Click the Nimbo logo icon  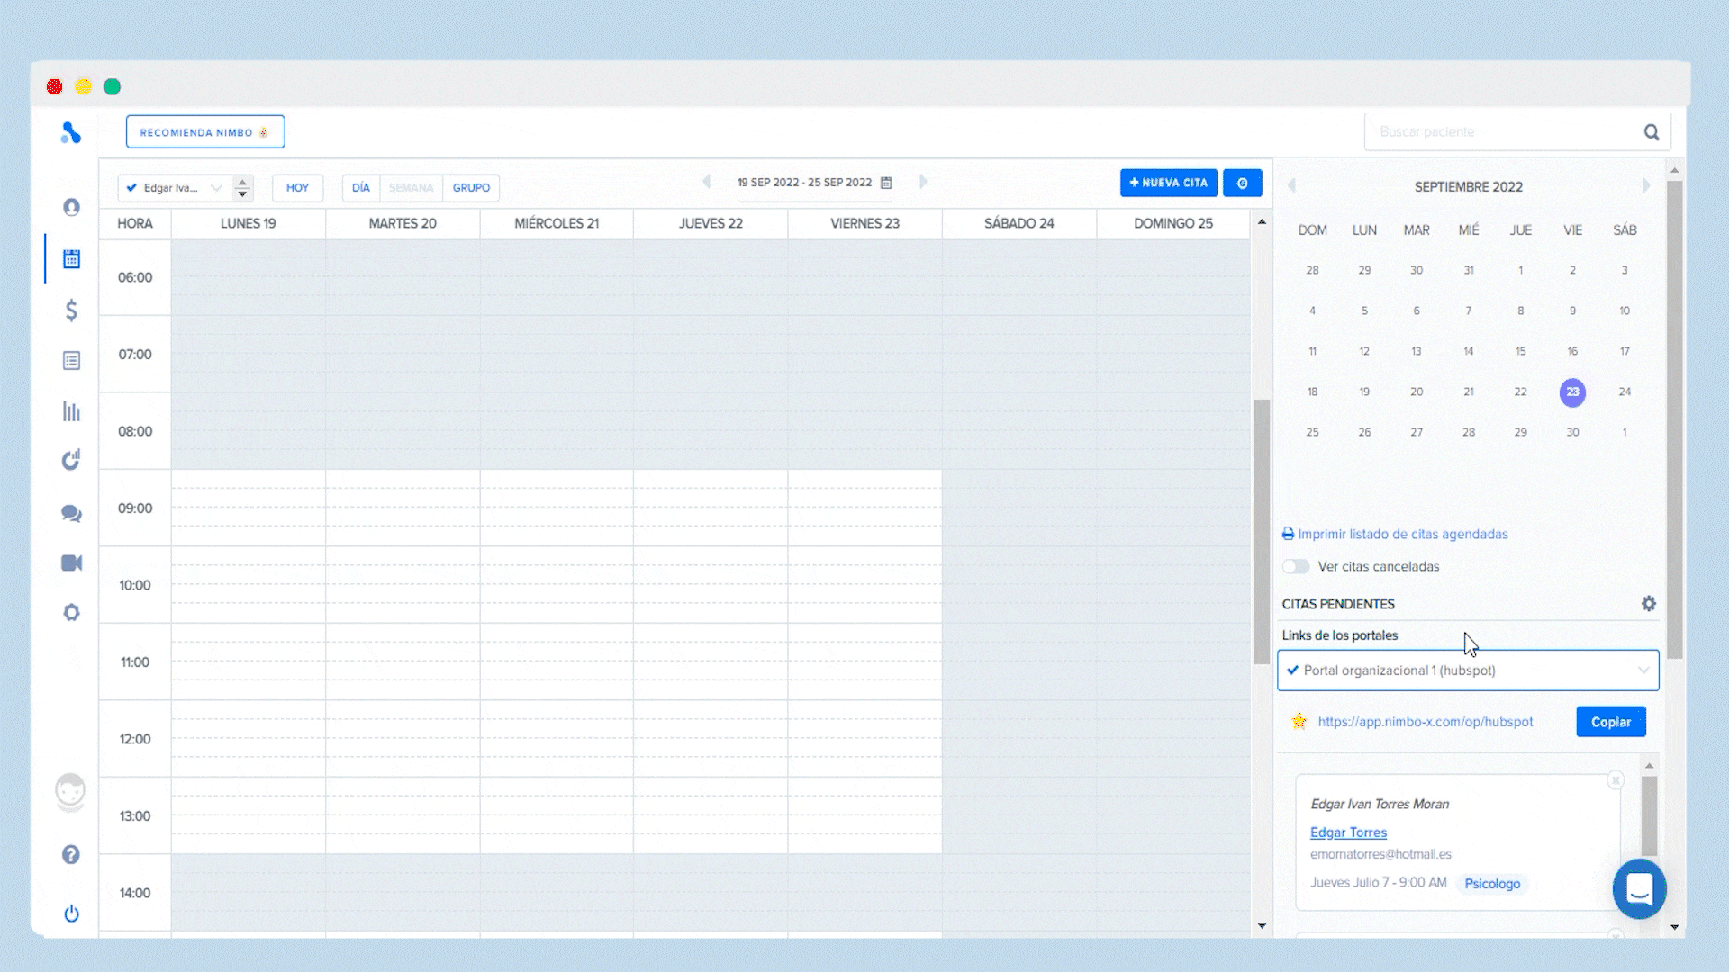pos(71,133)
